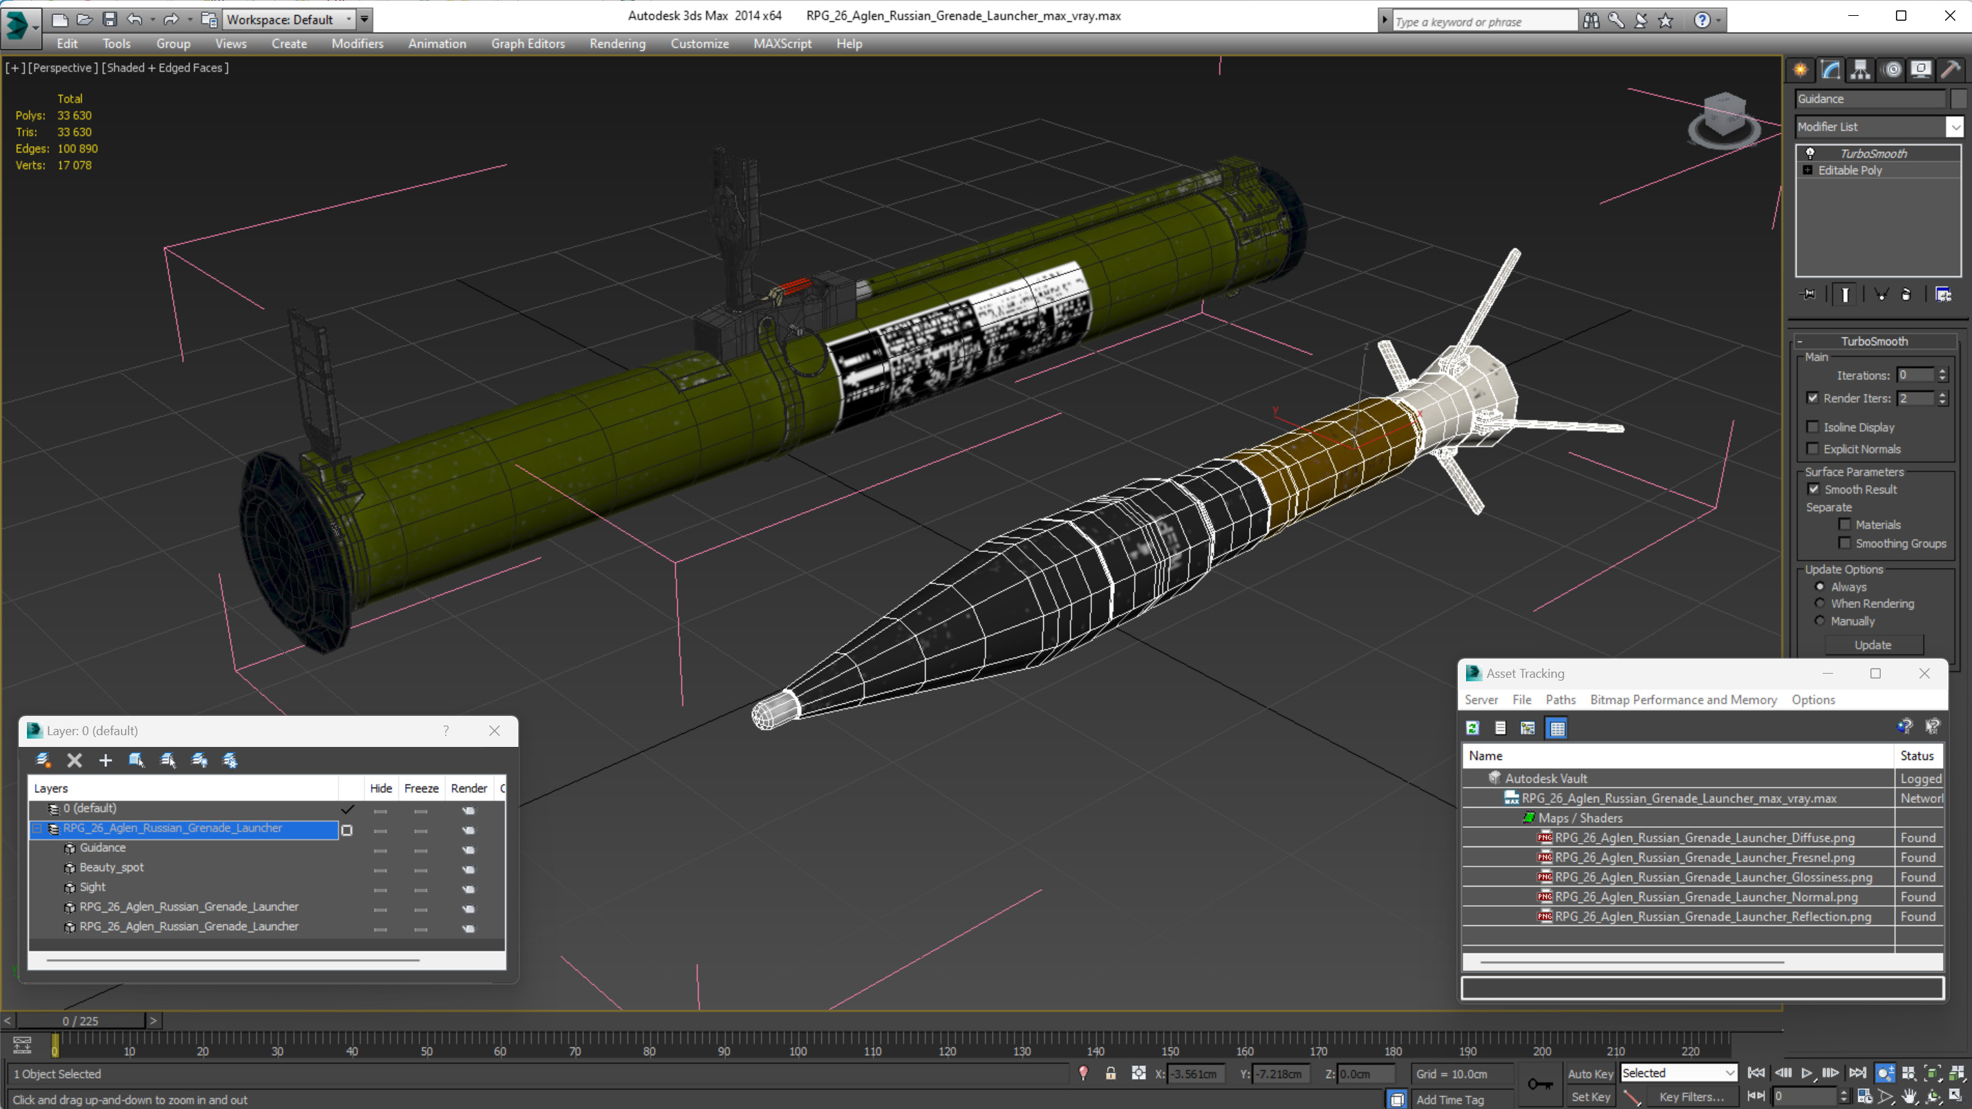Click Render Iters spinner arrows
Viewport: 1972px width, 1109px height.
coord(1942,398)
